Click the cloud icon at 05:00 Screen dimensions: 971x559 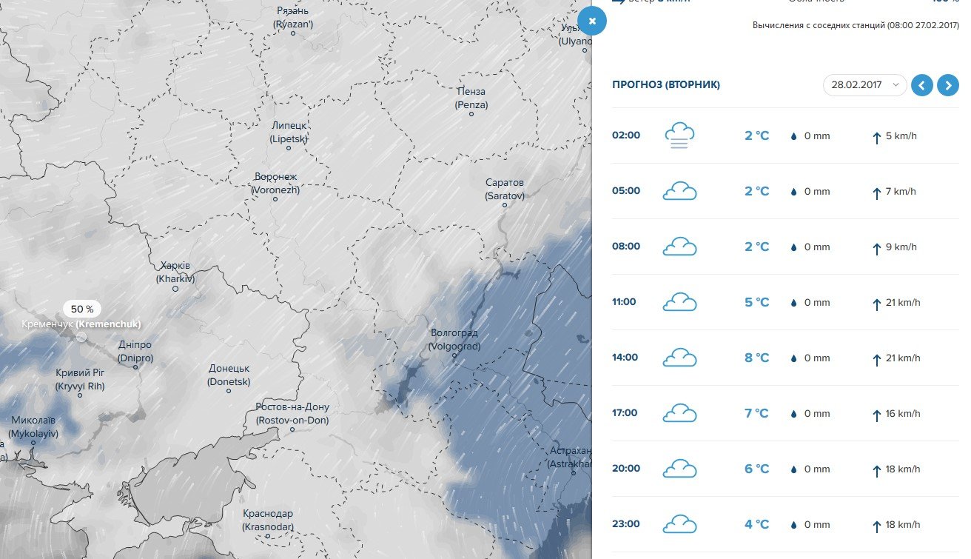click(x=679, y=192)
